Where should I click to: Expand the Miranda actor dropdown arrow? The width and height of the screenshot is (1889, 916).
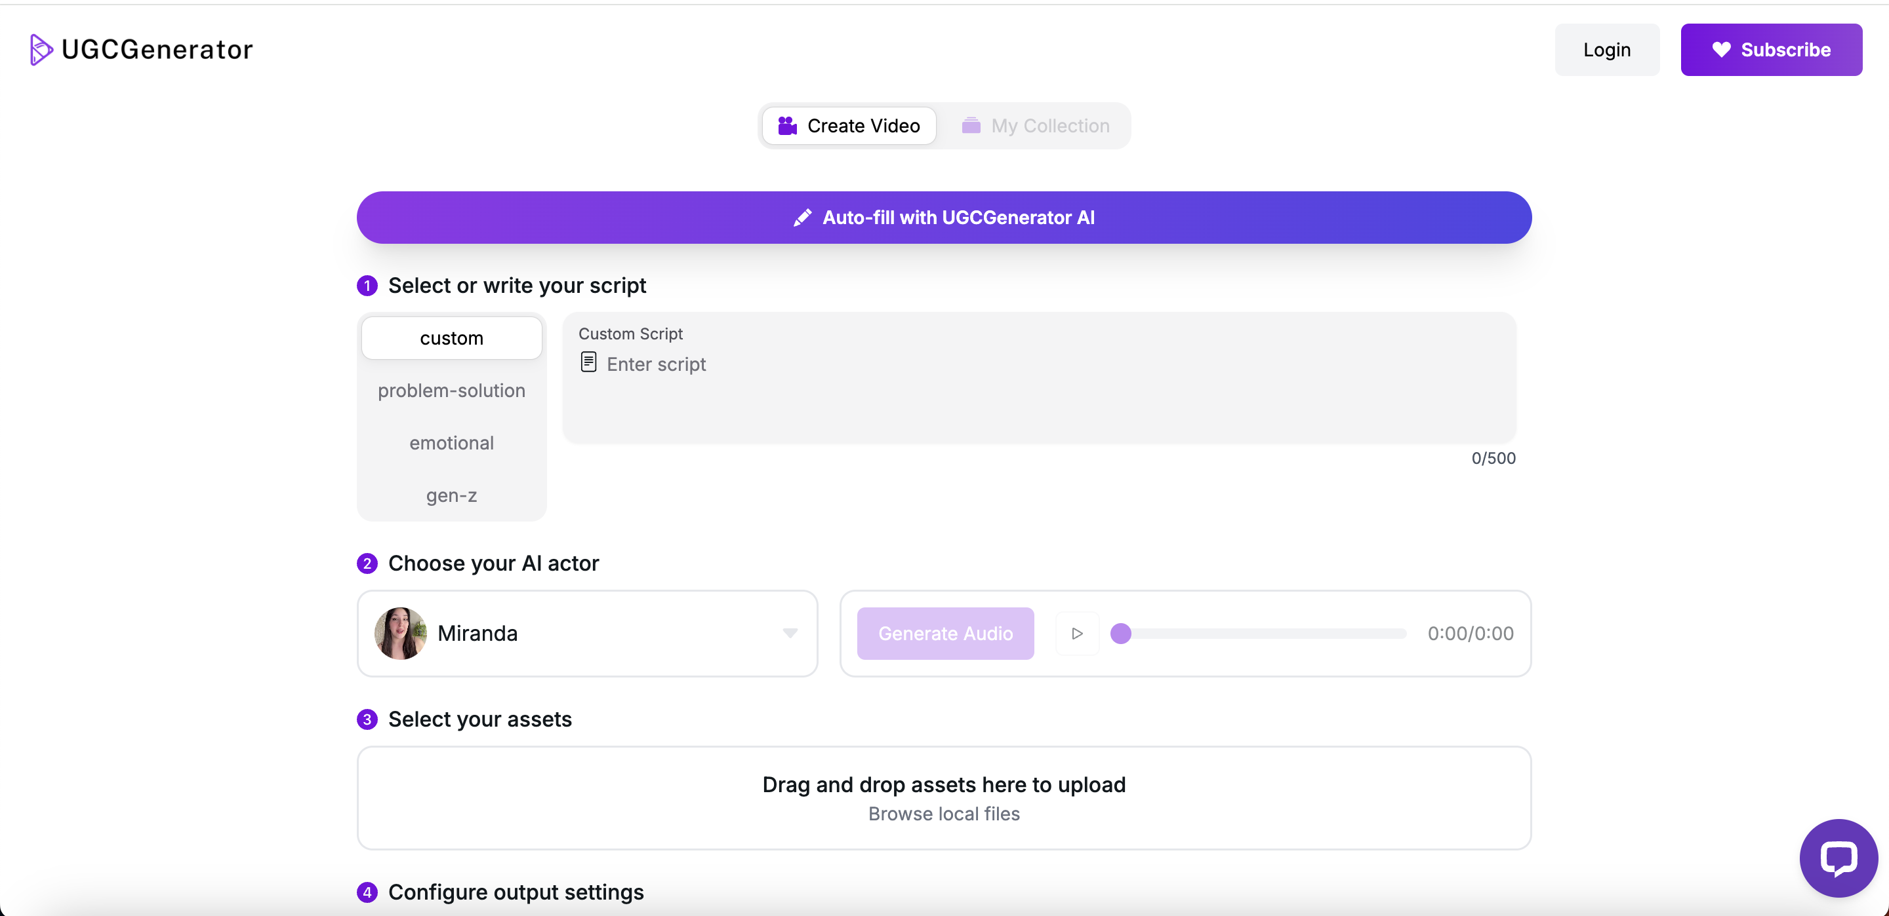tap(790, 633)
